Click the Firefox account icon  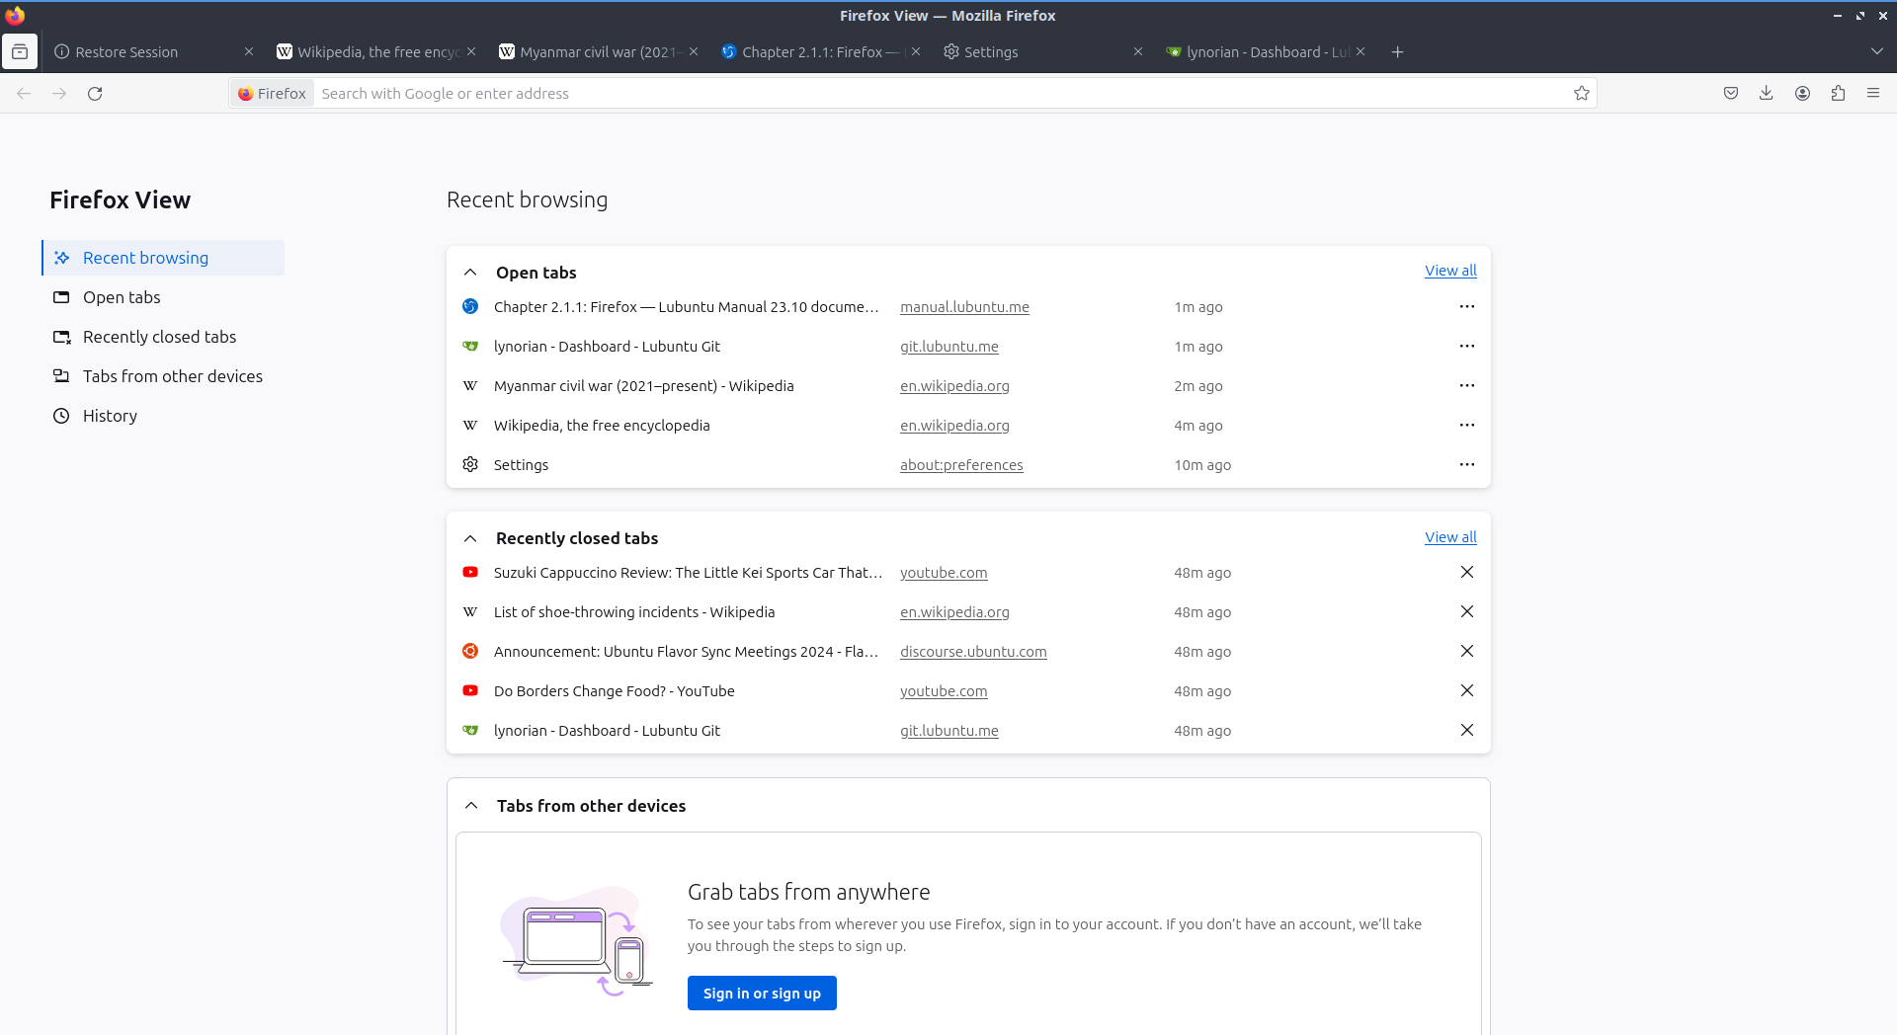click(x=1802, y=94)
